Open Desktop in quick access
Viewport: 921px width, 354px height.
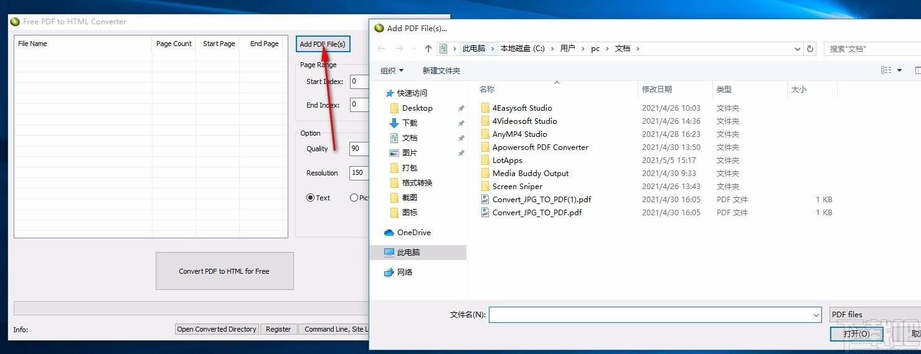tap(417, 108)
